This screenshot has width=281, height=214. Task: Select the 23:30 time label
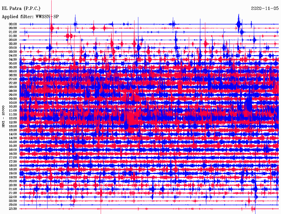pyautogui.click(x=13, y=209)
